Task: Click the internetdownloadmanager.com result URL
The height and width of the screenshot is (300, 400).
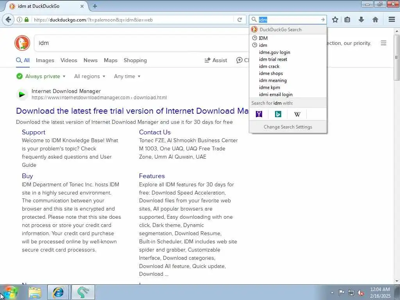Action: [99, 98]
